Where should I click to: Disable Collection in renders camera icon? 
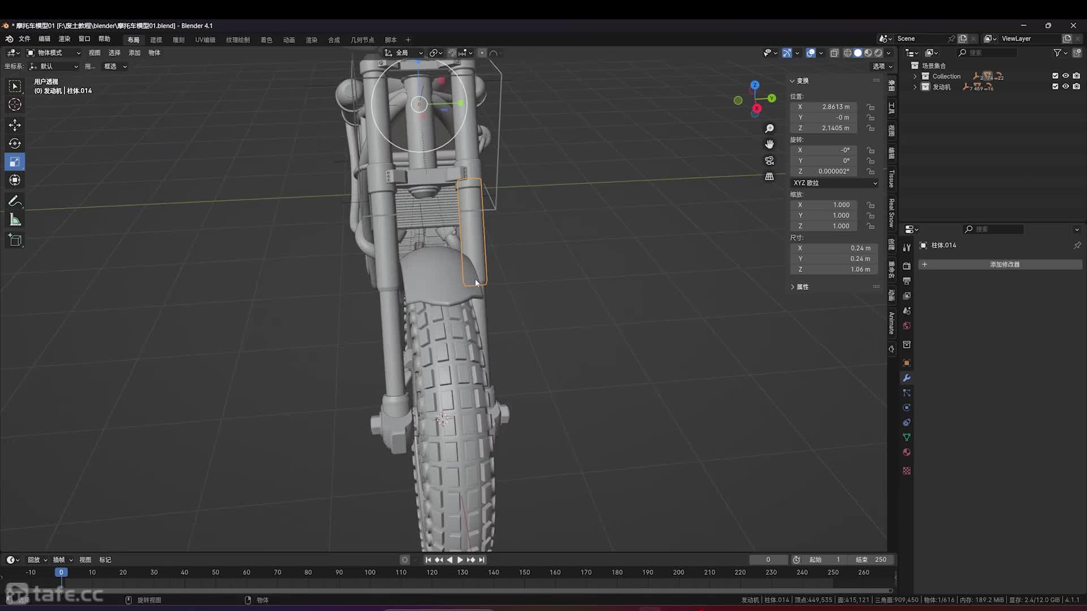(x=1076, y=76)
